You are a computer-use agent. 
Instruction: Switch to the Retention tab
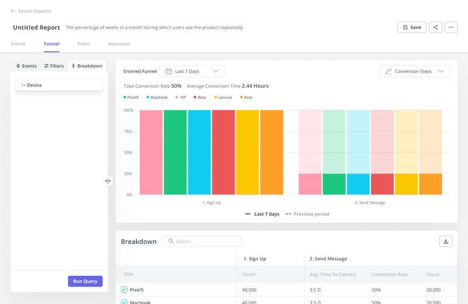coord(119,44)
